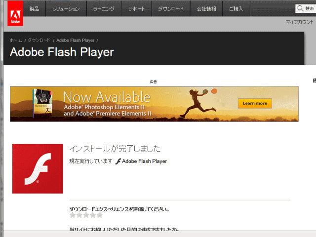The width and height of the screenshot is (316, 237).
Task: Click the small Flash icon beside Adobe Flash Player
Action: (118, 161)
